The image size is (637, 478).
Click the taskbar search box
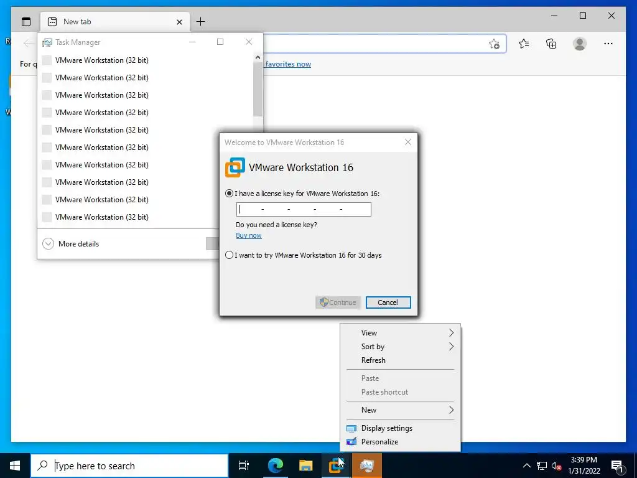point(129,466)
